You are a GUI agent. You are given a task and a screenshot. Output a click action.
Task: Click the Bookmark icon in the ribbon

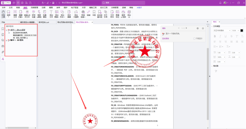point(94,13)
